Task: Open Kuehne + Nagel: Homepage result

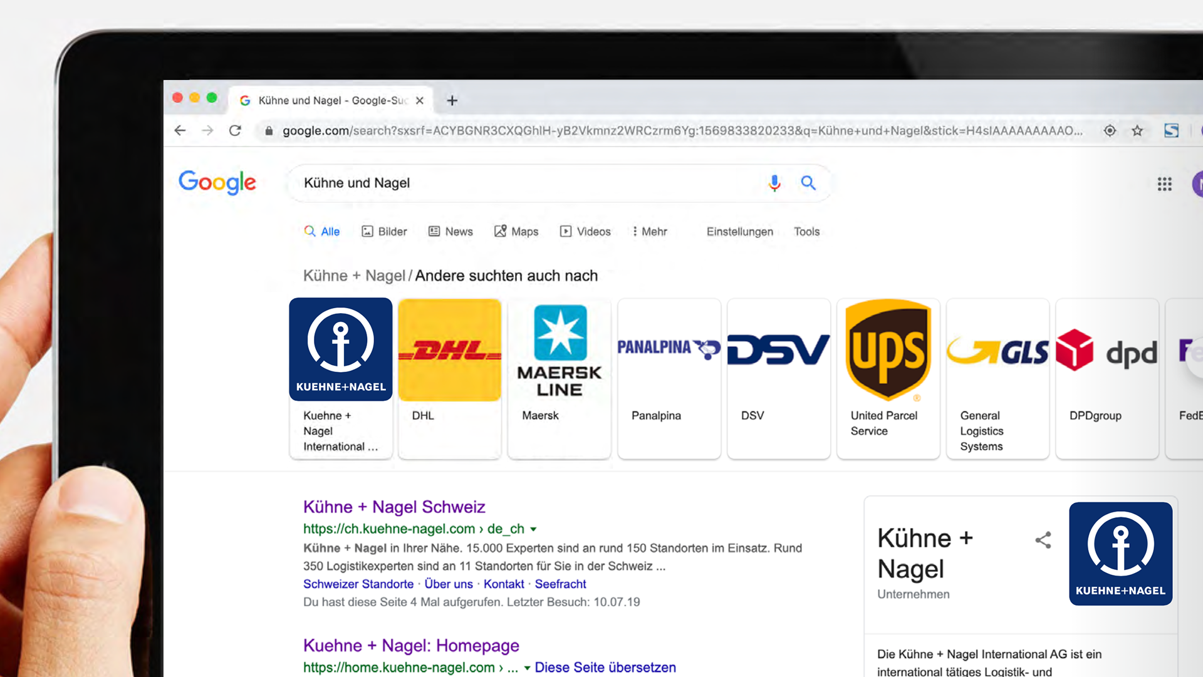Action: tap(411, 645)
